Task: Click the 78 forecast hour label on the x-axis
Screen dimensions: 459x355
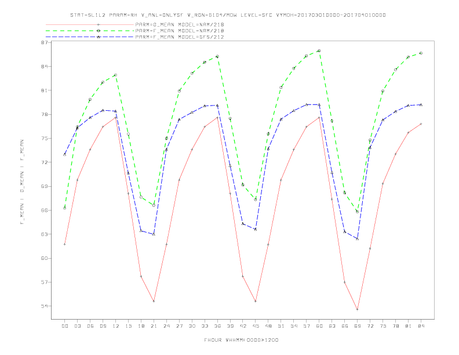Action: [395, 326]
